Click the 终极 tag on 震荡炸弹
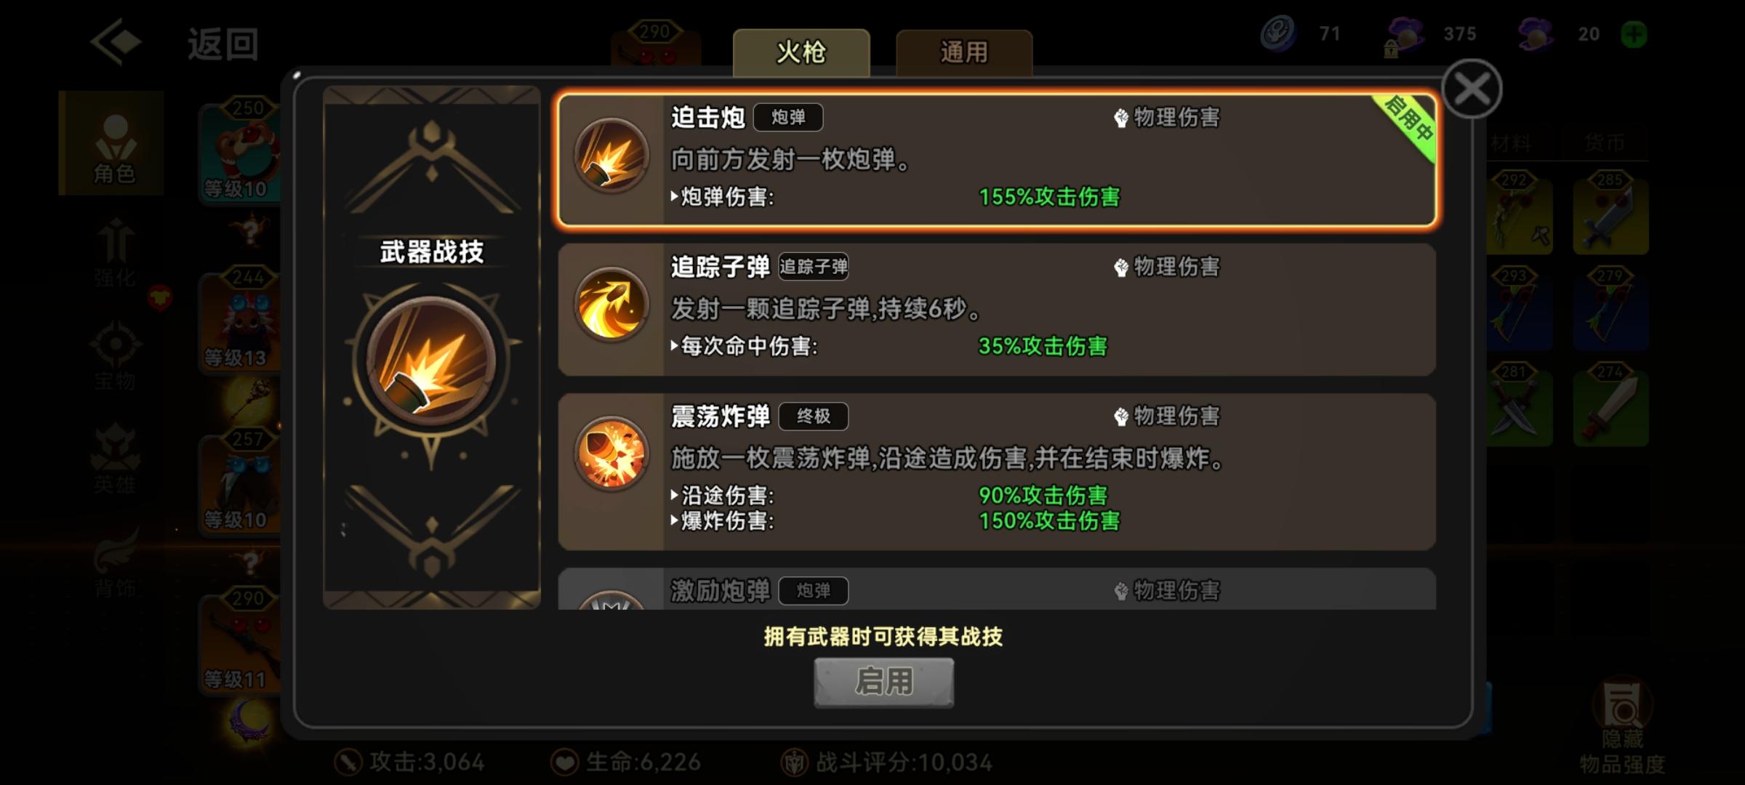The height and width of the screenshot is (785, 1745). (x=814, y=416)
